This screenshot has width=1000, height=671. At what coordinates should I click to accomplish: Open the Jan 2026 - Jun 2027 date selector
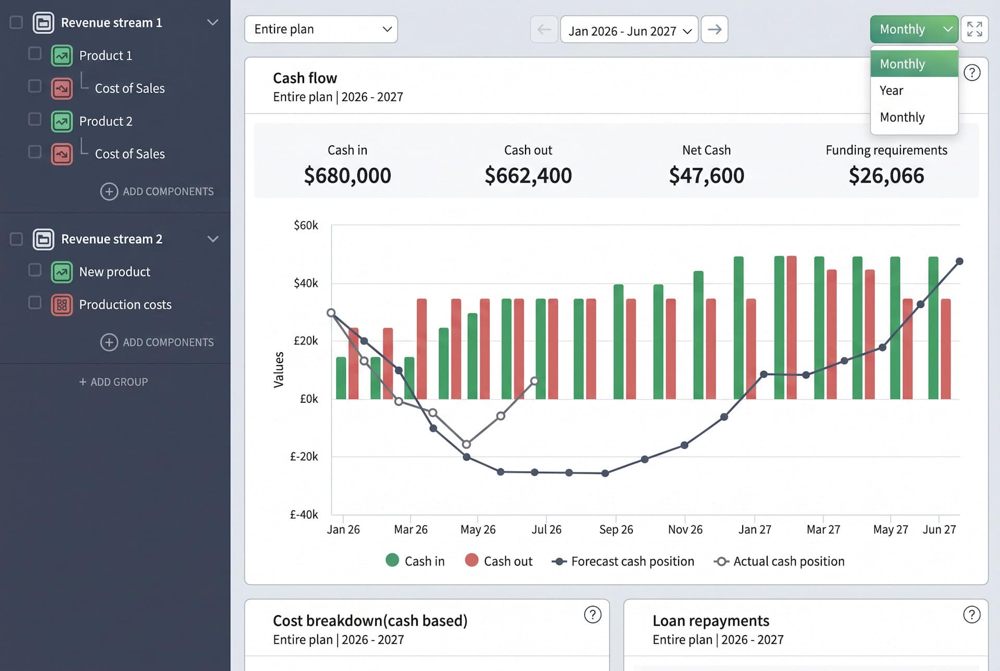coord(629,30)
